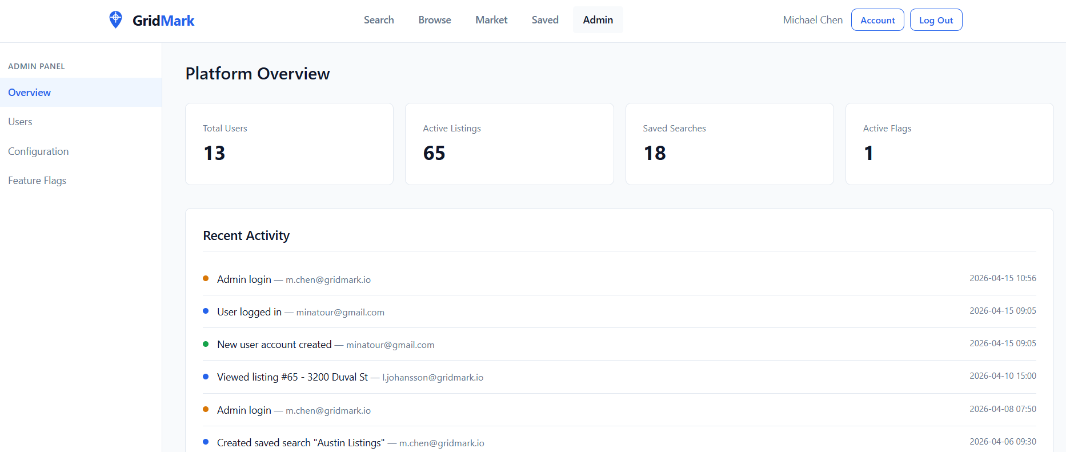Select the Admin tab in the top navigation
Image resolution: width=1066 pixels, height=452 pixels.
click(x=598, y=20)
